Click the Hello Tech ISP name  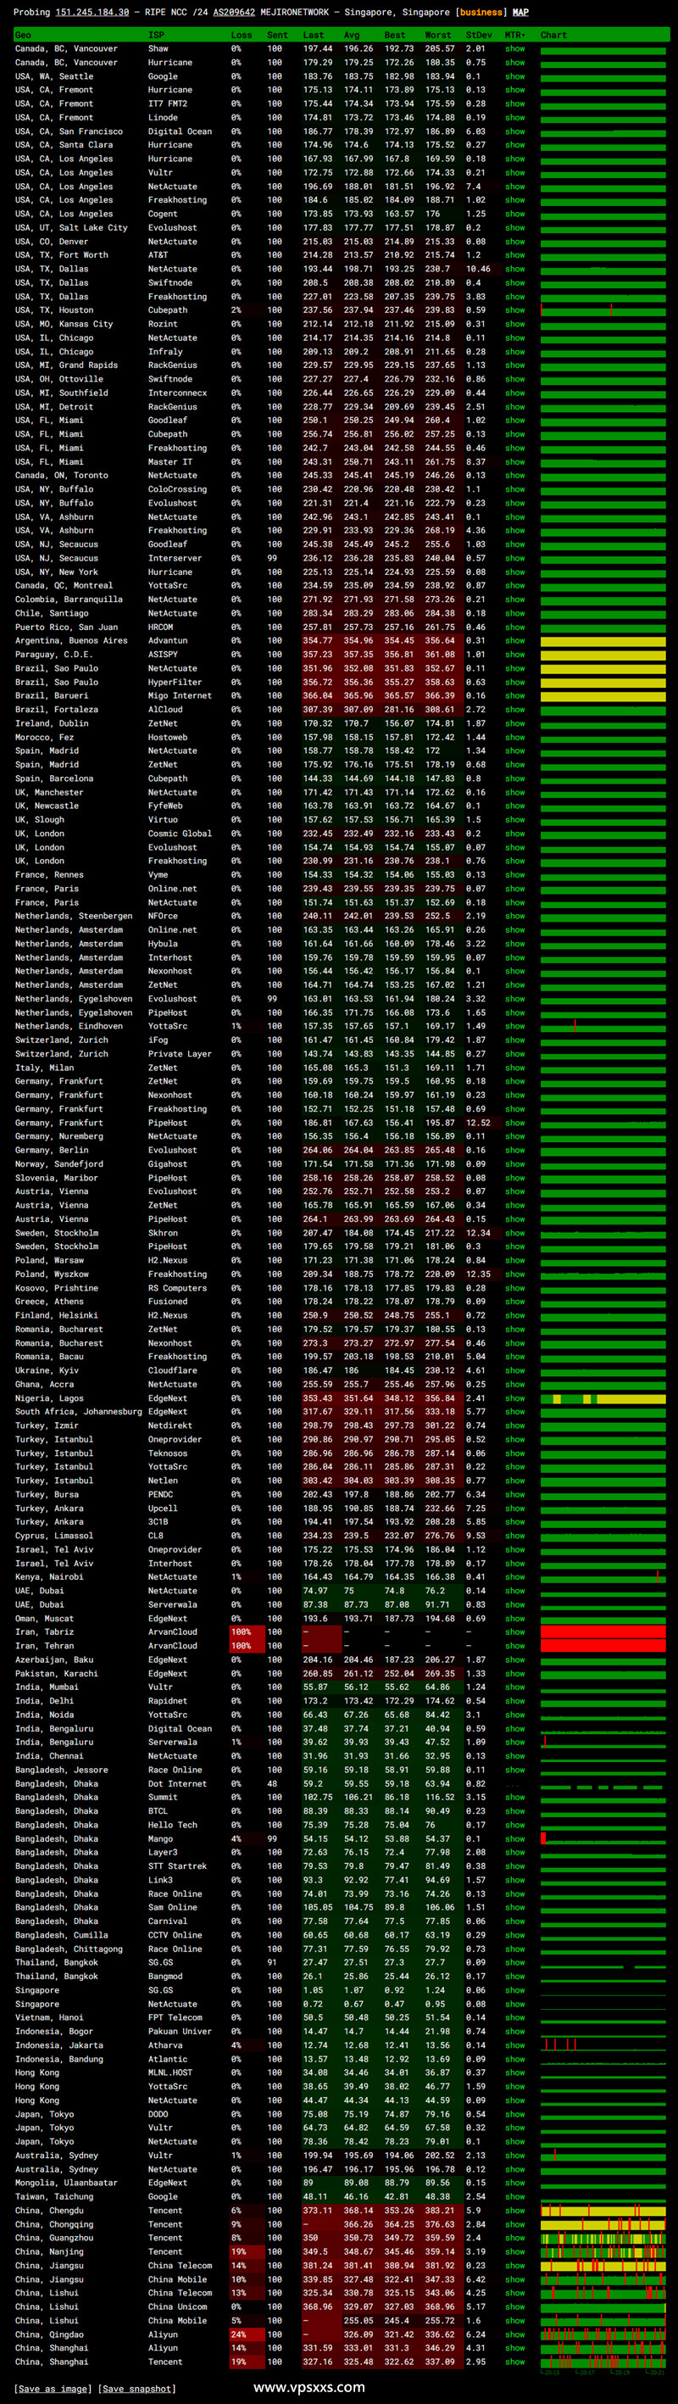[x=173, y=1826]
